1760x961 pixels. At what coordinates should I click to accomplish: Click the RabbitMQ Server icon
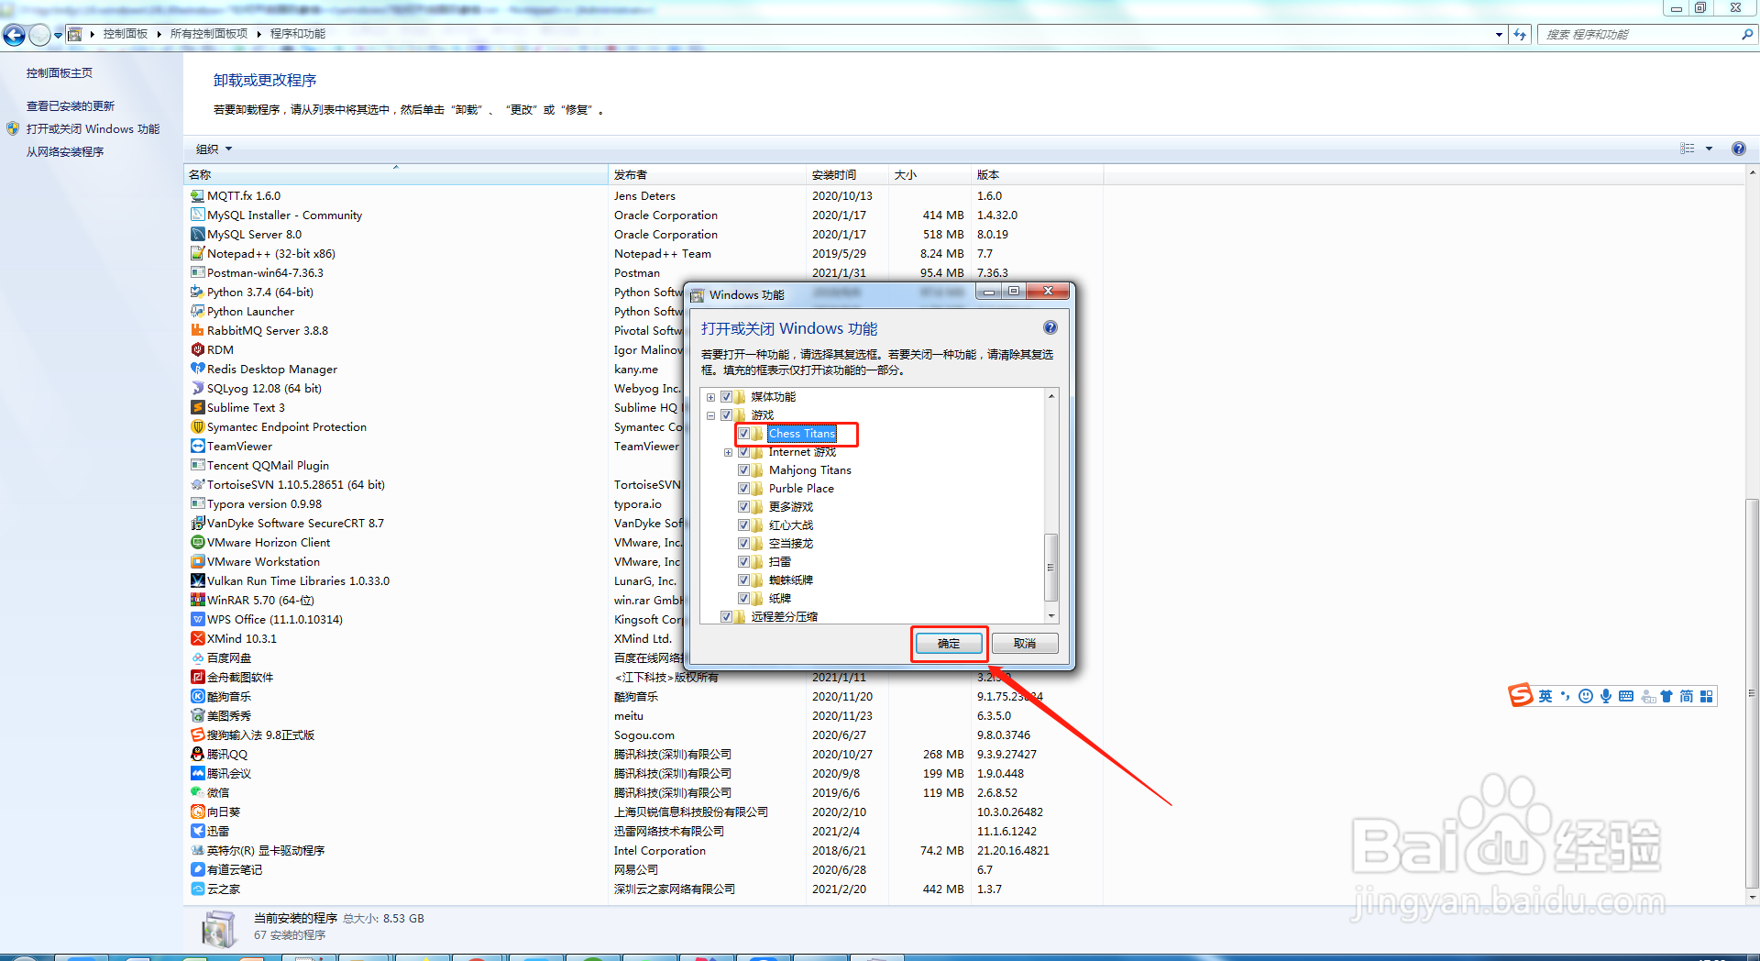(197, 330)
